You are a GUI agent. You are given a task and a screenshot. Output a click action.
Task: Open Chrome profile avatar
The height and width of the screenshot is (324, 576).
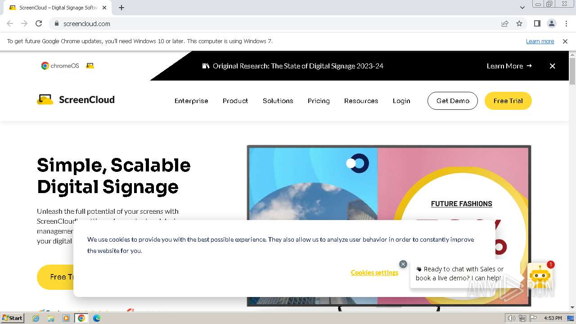click(551, 23)
